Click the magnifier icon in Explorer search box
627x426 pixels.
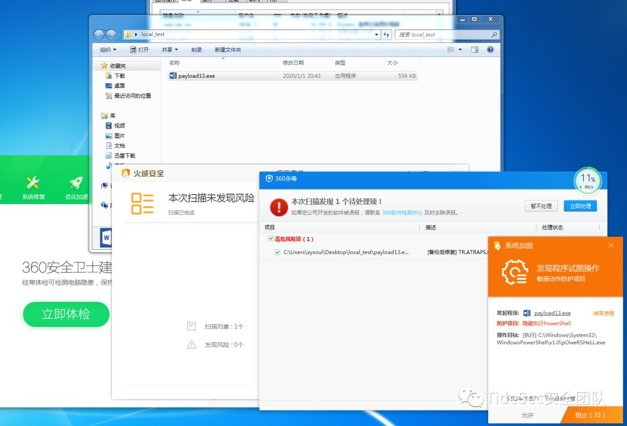point(494,35)
